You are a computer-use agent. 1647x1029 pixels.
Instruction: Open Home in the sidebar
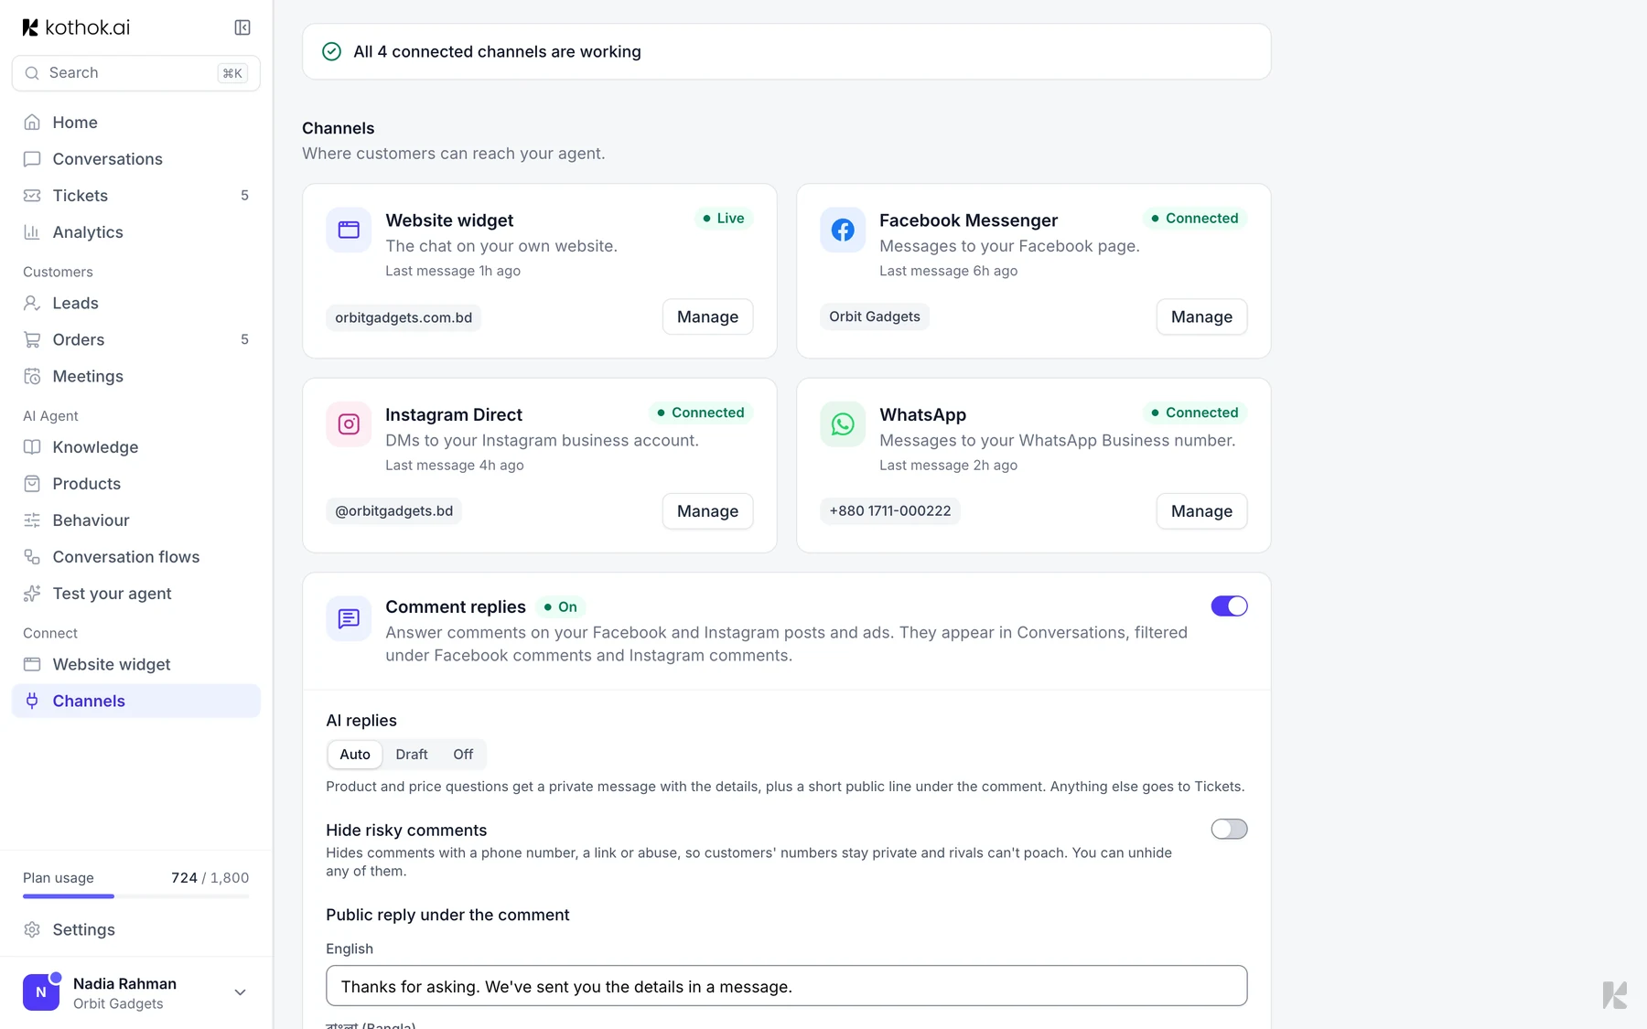tap(136, 123)
